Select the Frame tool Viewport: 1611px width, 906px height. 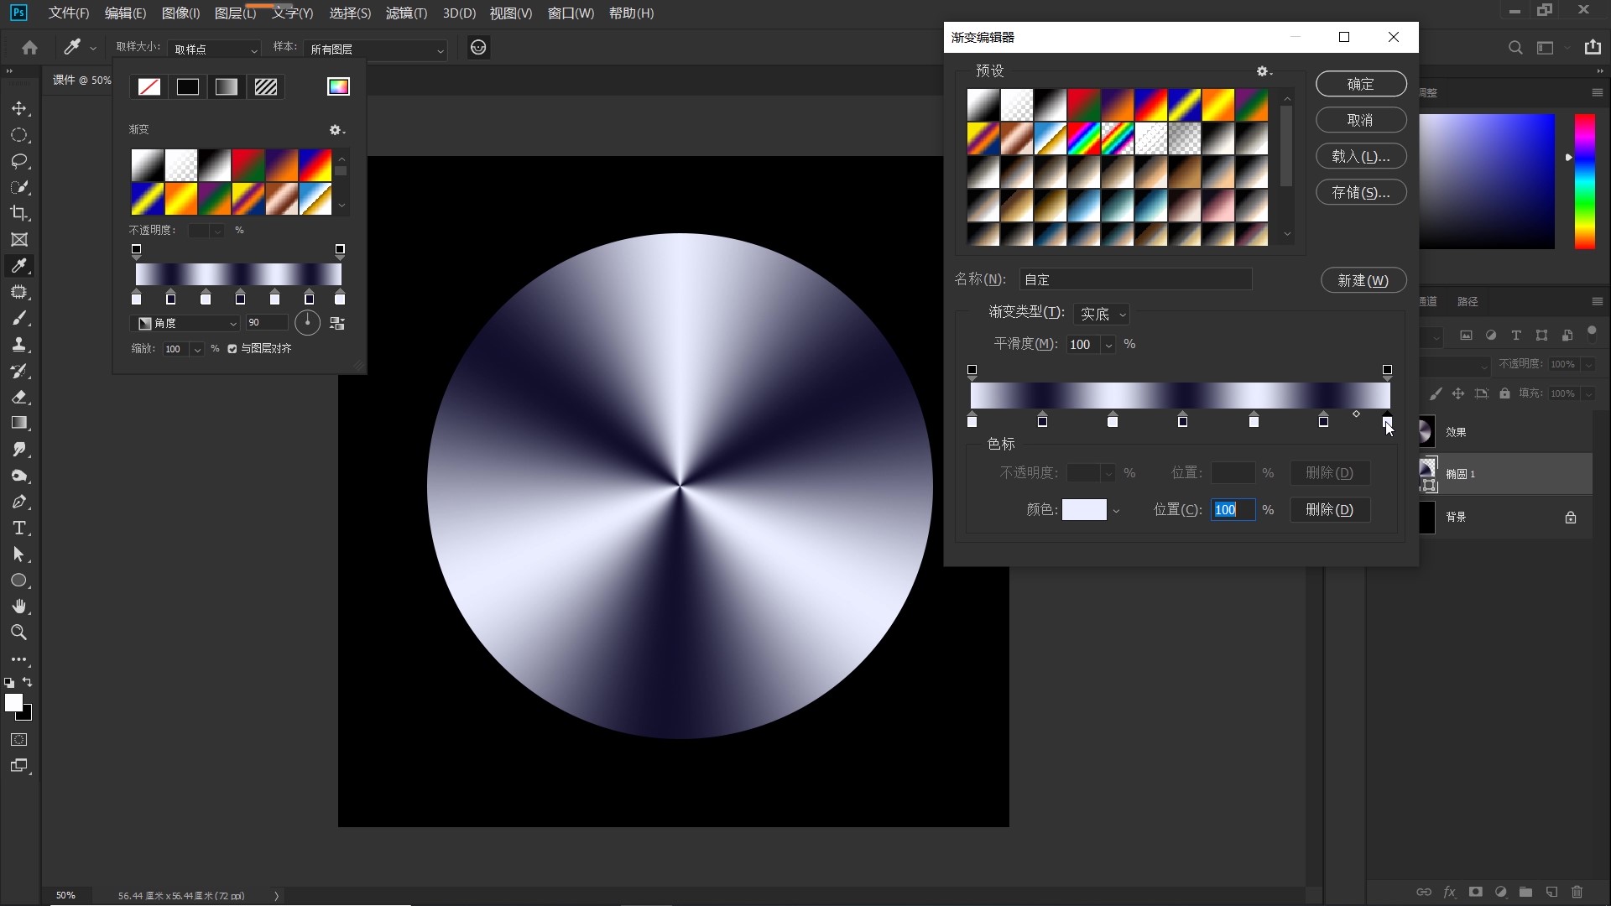(19, 240)
